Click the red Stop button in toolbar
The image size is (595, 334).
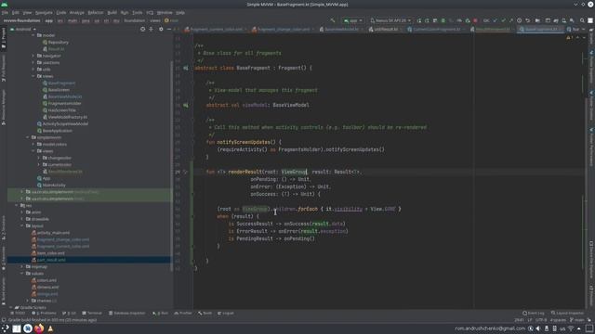click(475, 20)
